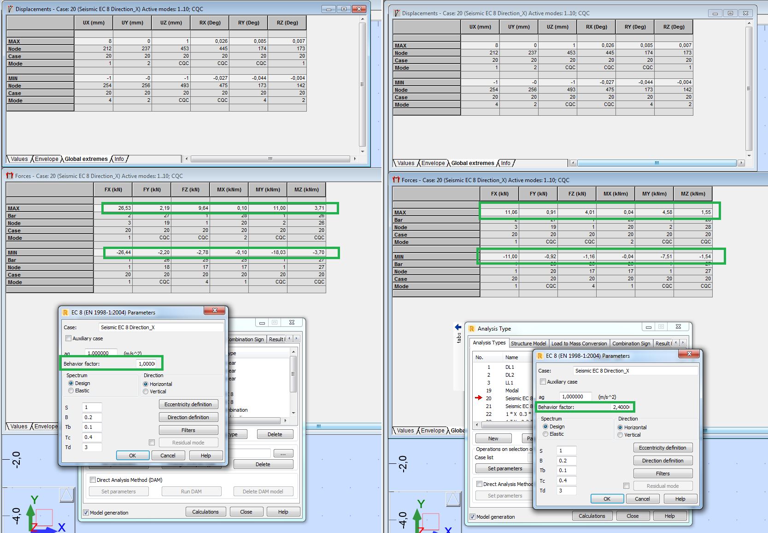The image size is (768, 533).
Task: Click the New button in Analysis Type
Action: tap(493, 438)
